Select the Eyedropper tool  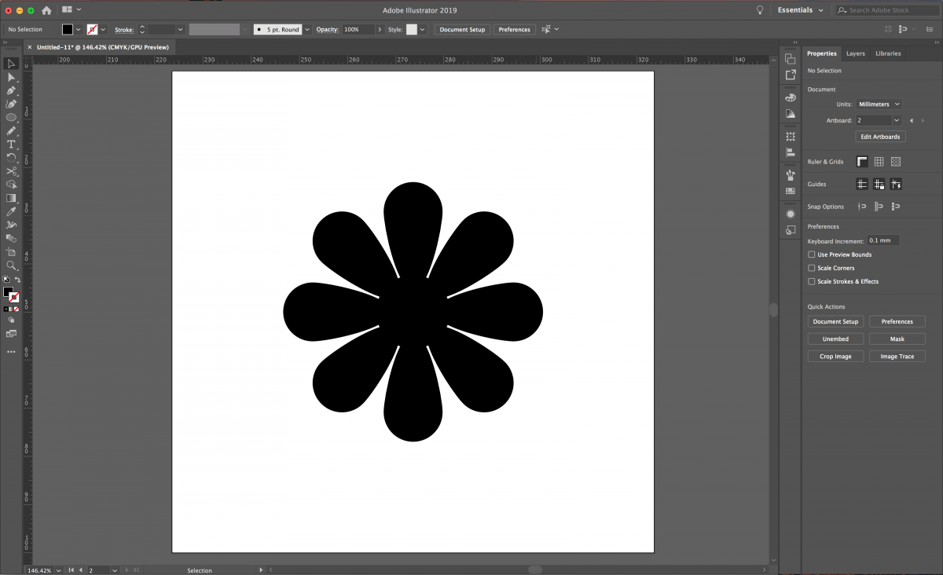(11, 211)
